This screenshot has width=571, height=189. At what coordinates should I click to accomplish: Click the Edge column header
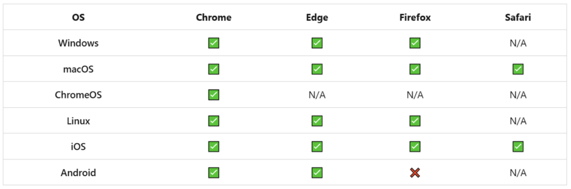point(317,17)
